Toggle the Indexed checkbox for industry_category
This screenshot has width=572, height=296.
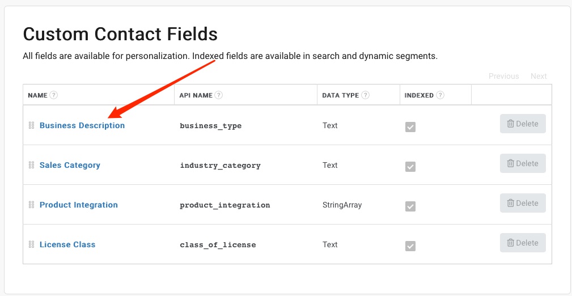(x=410, y=167)
